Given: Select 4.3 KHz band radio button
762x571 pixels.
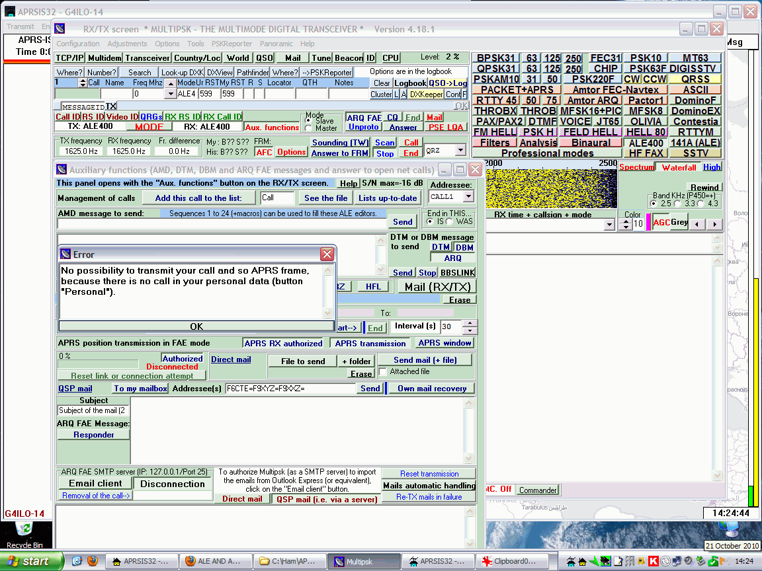Looking at the screenshot, I should [x=700, y=204].
